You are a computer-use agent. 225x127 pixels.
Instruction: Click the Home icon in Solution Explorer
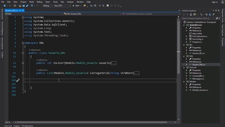click(x=191, y=14)
